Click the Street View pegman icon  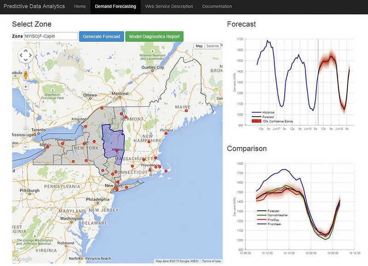click(26, 75)
